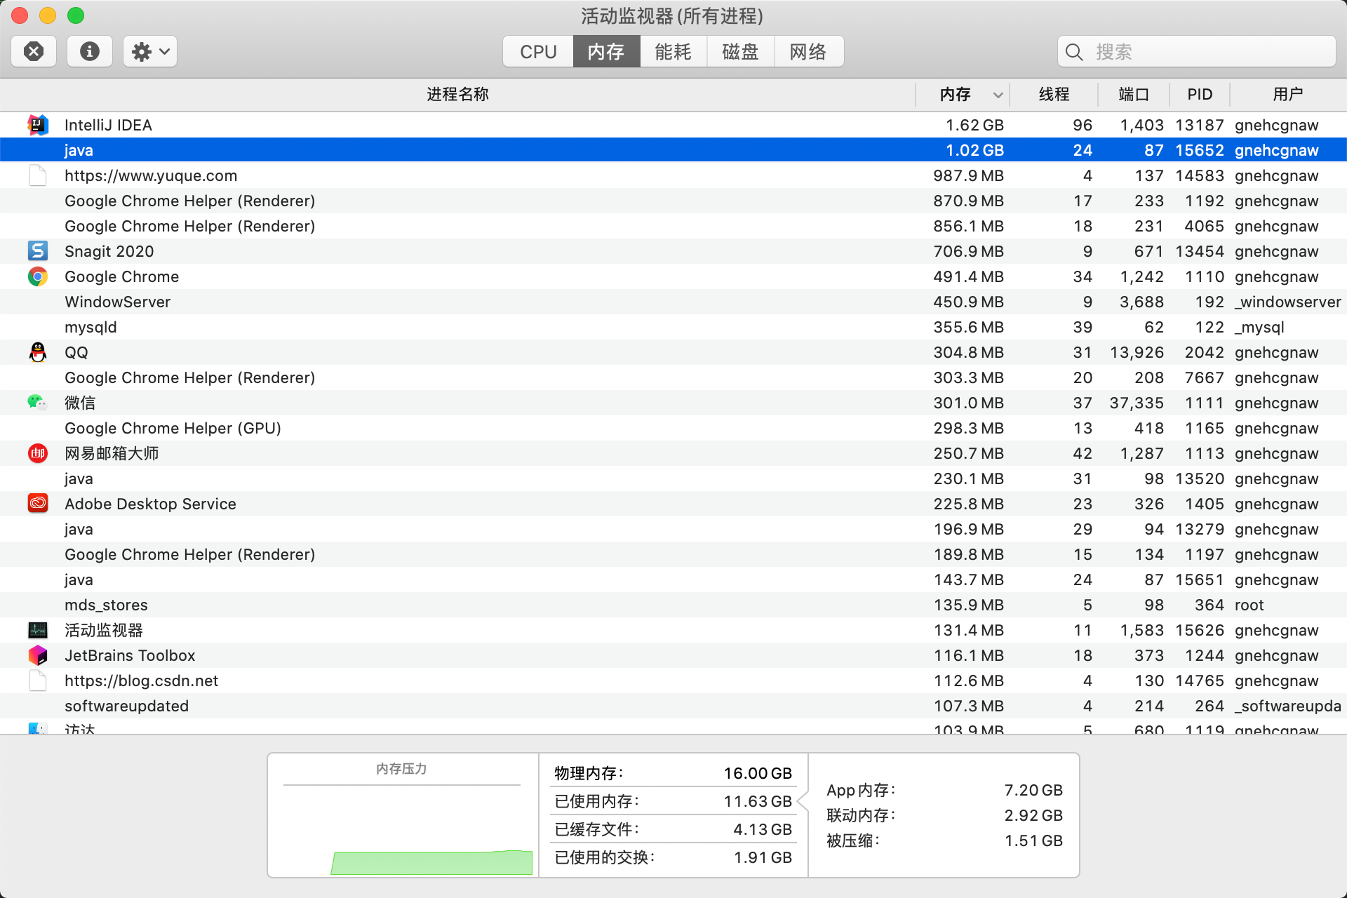
Task: Click the 搜索 search field
Action: click(1197, 51)
